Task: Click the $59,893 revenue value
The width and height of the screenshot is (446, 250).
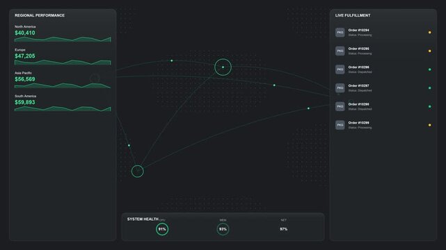Action: (x=25, y=102)
